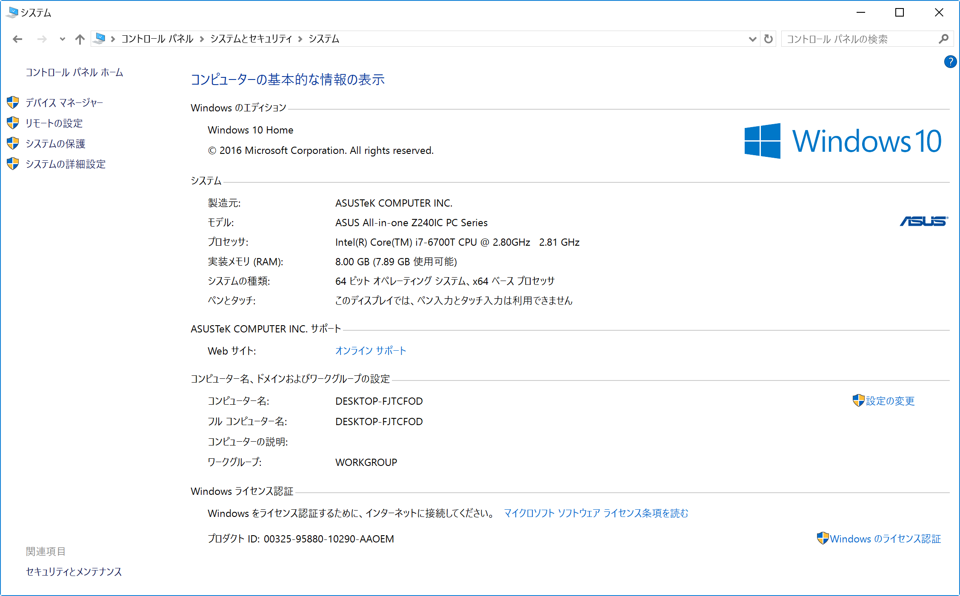Expand chevron after システムとセキュリティ breadcrumb

coord(300,39)
